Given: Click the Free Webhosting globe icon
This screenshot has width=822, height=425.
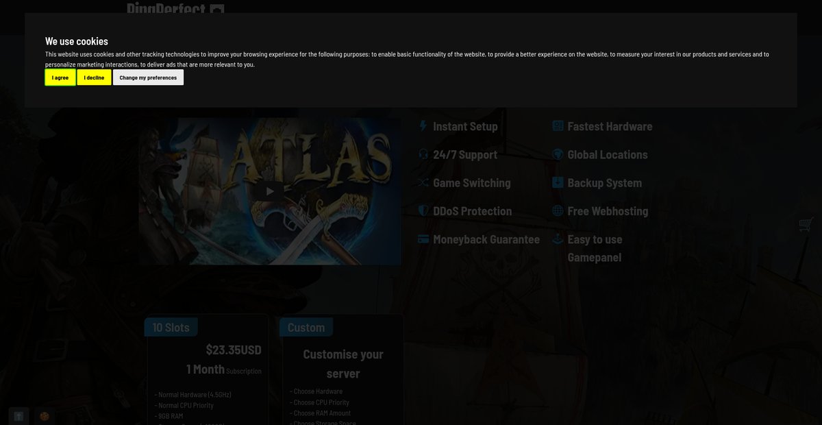Looking at the screenshot, I should pos(557,211).
